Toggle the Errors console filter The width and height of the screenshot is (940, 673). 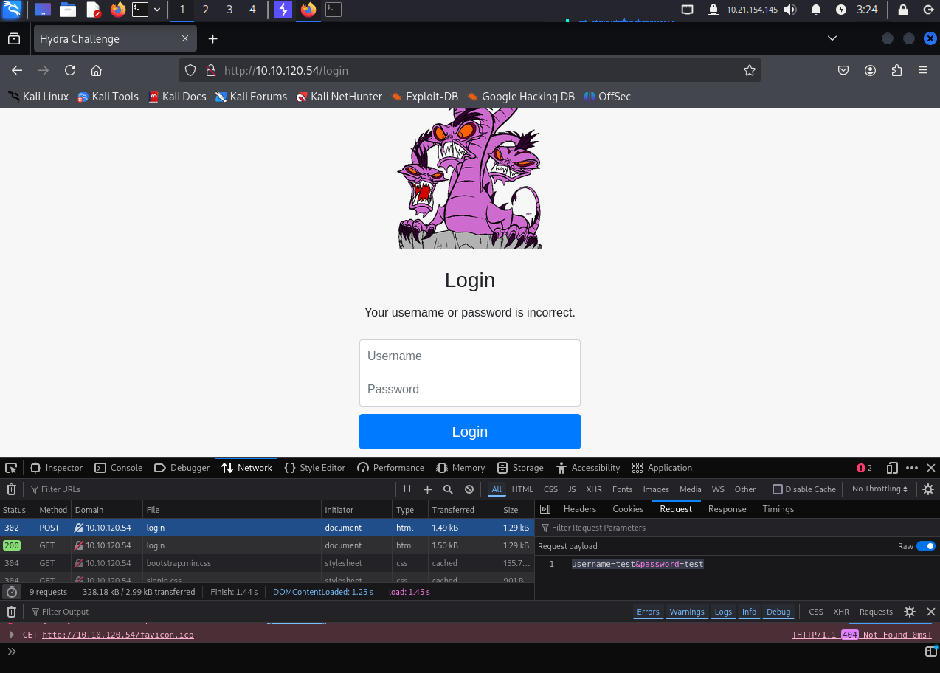coord(648,612)
